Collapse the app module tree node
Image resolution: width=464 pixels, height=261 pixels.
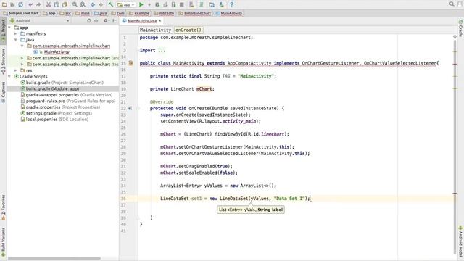click(x=9, y=28)
